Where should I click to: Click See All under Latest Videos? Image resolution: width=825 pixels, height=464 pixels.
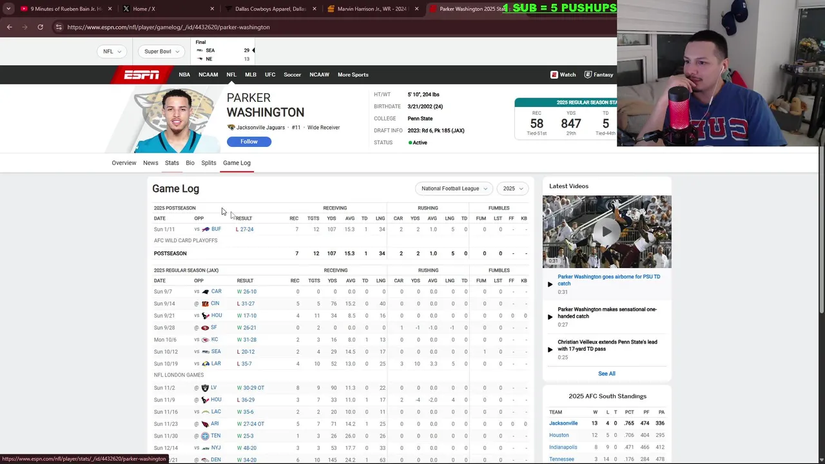tap(607, 374)
